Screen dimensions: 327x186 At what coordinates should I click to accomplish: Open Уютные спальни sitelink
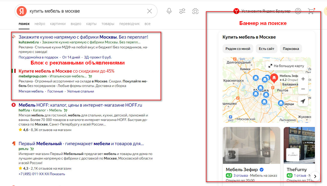(80, 91)
